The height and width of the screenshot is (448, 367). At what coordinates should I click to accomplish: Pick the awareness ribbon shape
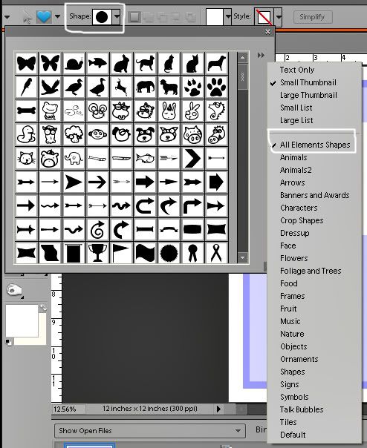pos(216,253)
